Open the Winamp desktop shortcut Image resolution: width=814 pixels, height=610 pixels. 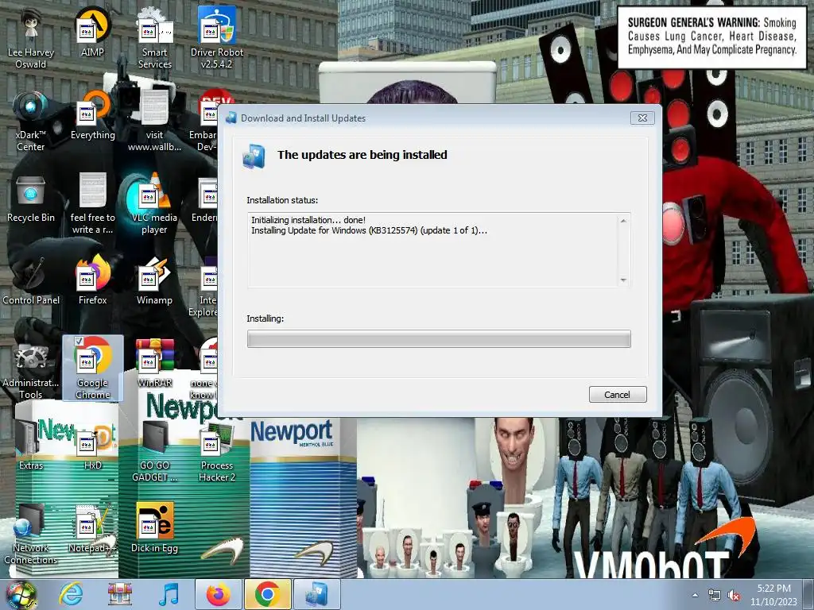click(155, 280)
